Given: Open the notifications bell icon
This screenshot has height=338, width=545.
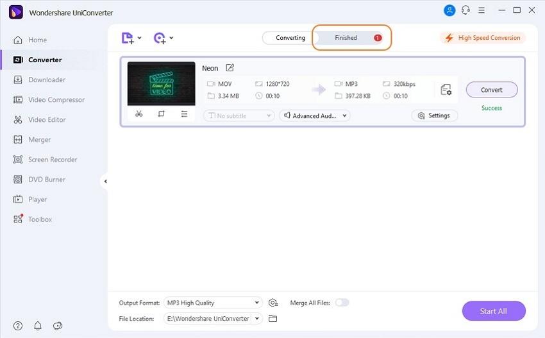Looking at the screenshot, I should [x=38, y=326].
